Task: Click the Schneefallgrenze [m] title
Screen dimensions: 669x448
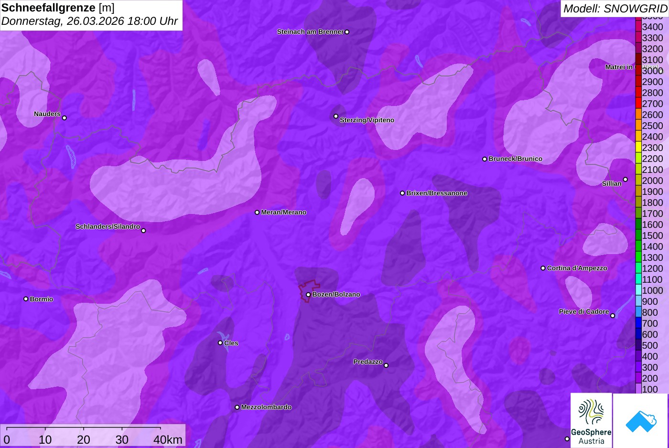Action: click(x=58, y=8)
